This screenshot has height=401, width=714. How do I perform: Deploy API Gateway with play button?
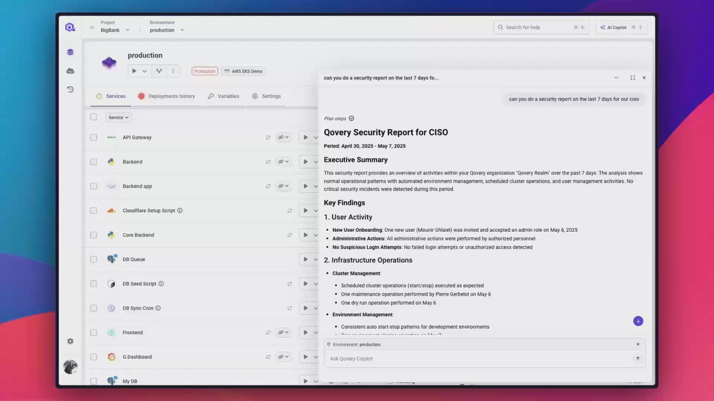coord(306,137)
